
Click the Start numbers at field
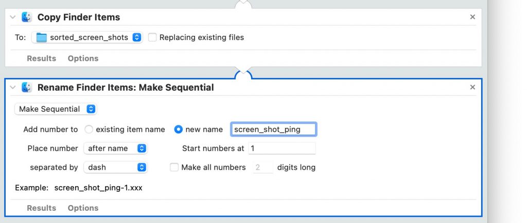tap(282, 148)
